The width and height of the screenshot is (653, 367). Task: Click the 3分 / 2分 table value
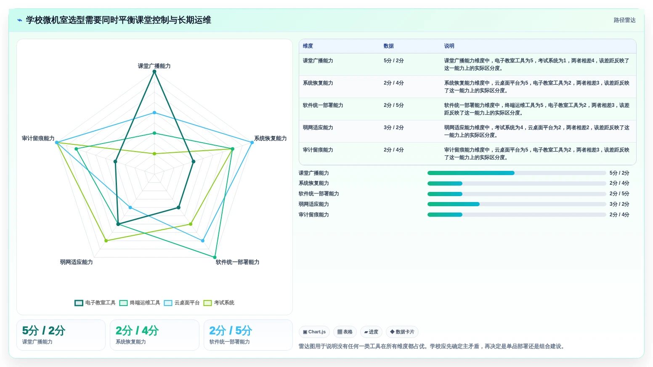(394, 128)
